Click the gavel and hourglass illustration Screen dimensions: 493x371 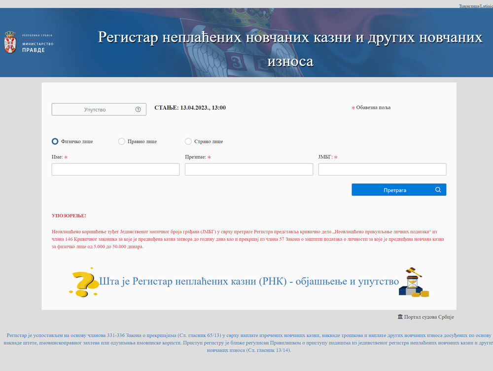click(x=413, y=281)
